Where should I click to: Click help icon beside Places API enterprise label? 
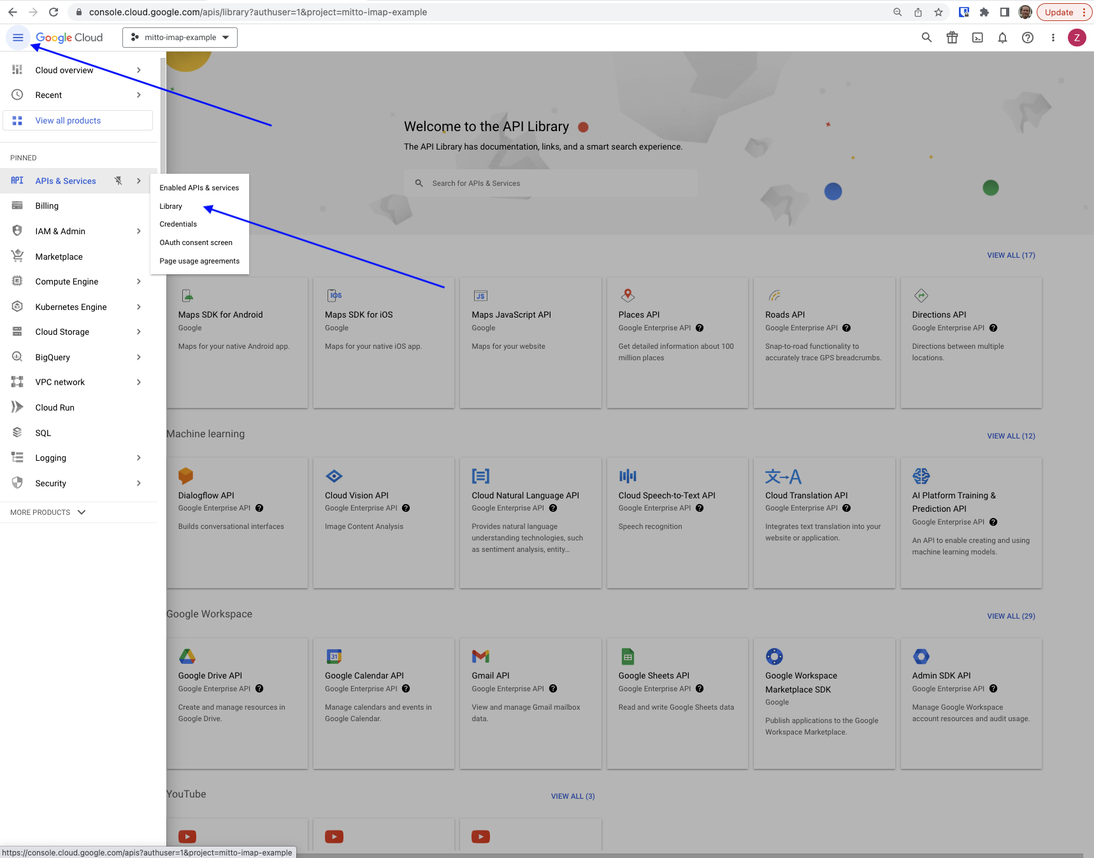pyautogui.click(x=700, y=328)
